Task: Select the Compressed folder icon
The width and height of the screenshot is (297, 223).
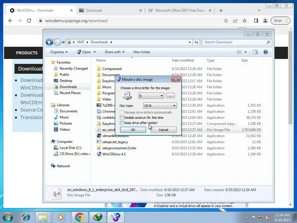Action: pyautogui.click(x=99, y=69)
